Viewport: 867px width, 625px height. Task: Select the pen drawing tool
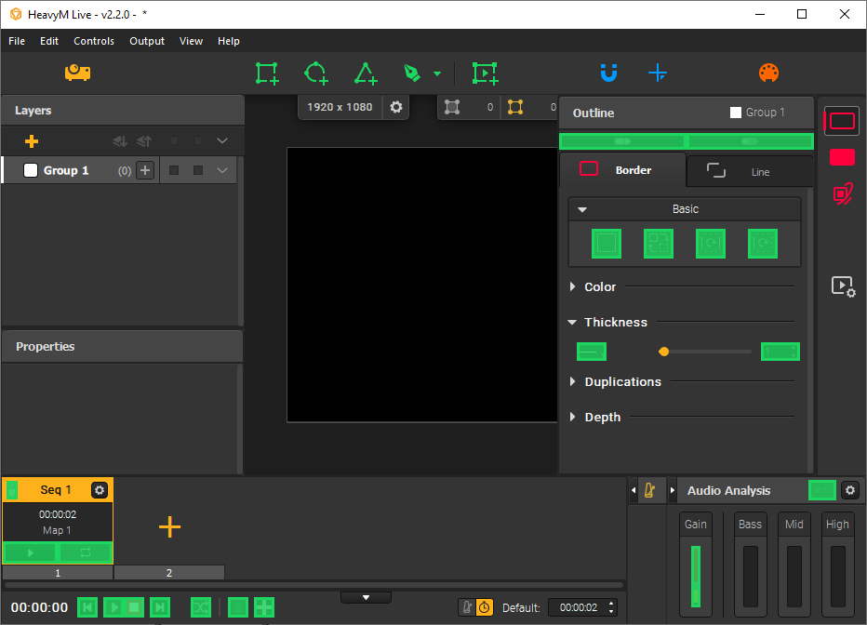tap(412, 73)
